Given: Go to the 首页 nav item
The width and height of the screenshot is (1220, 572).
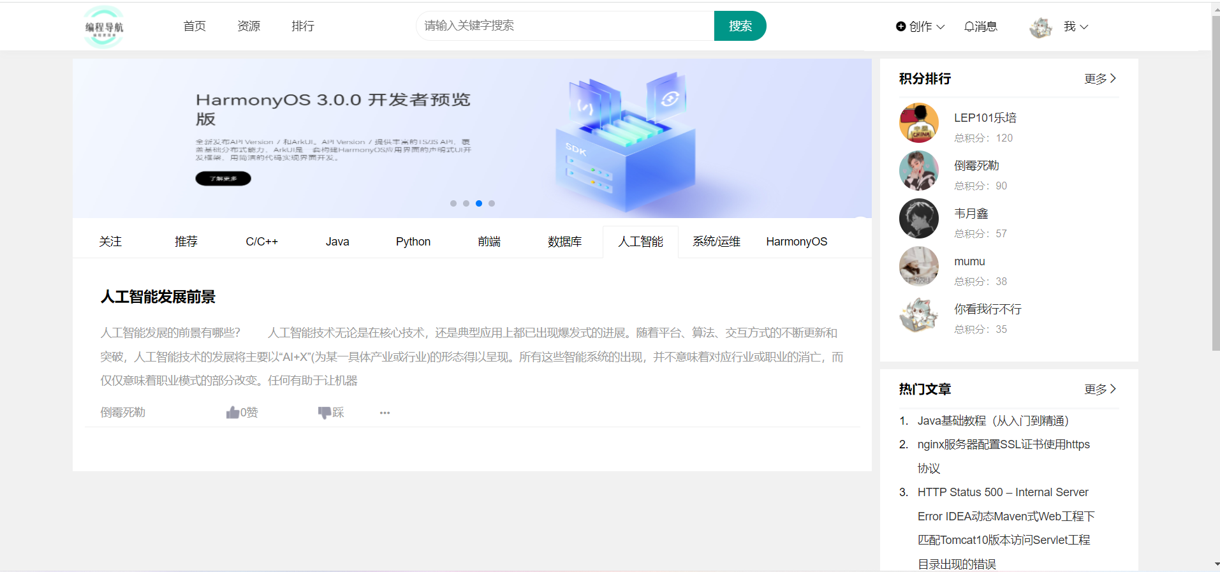Looking at the screenshot, I should click(195, 26).
